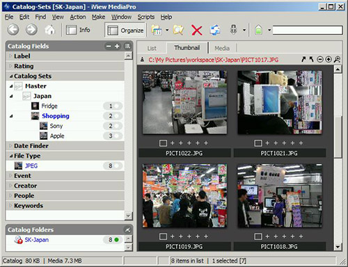Collapse the Shopping set node
The height and width of the screenshot is (267, 348).
tap(11, 116)
